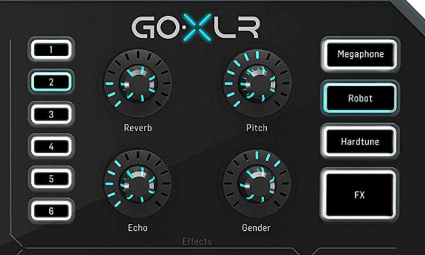Click the Echo label text
This screenshot has height=255, width=425.
[138, 228]
